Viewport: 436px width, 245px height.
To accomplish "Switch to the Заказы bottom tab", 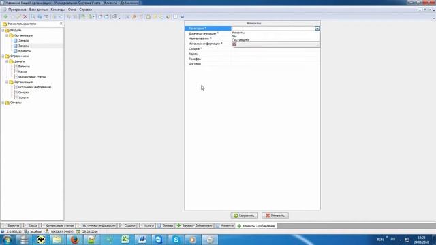I will (166, 225).
